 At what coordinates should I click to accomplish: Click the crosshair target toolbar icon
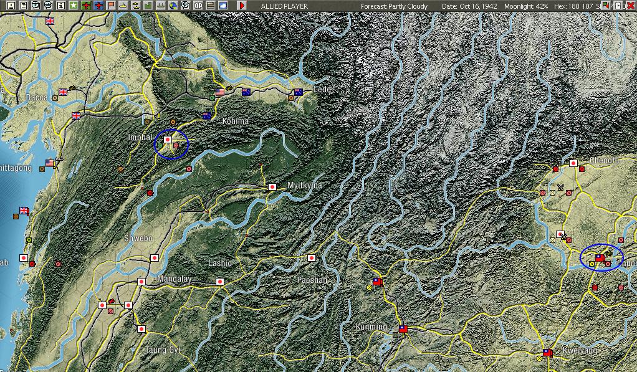186,6
